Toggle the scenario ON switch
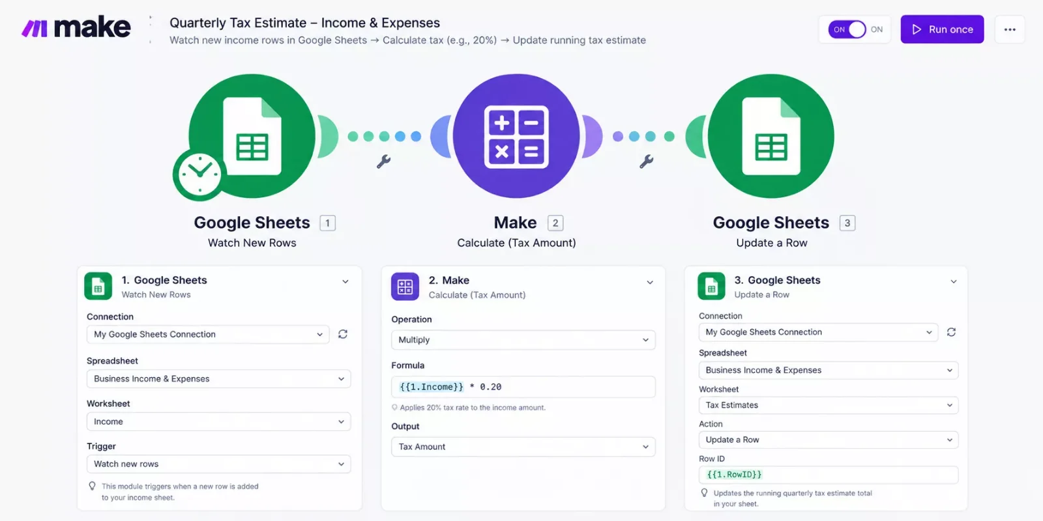Image resolution: width=1043 pixels, height=521 pixels. pyautogui.click(x=847, y=29)
